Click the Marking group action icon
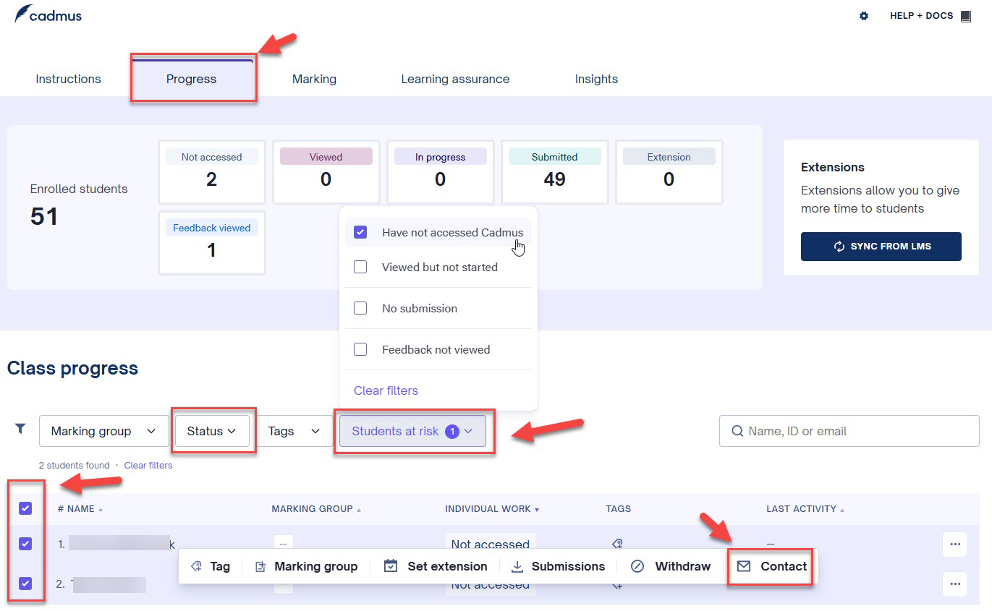Image resolution: width=992 pixels, height=611 pixels. [260, 566]
